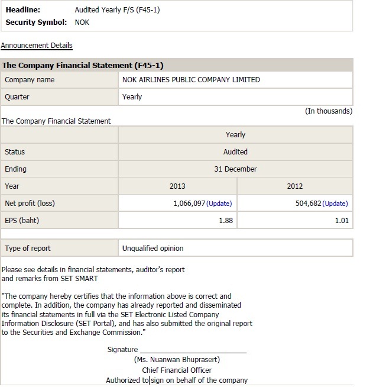Open the Announcement Details link
The width and height of the screenshot is (373, 387).
point(37,46)
